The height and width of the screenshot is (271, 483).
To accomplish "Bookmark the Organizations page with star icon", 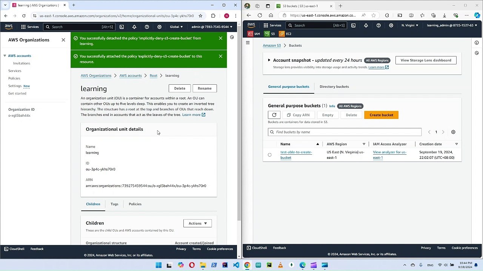I will (200, 16).
